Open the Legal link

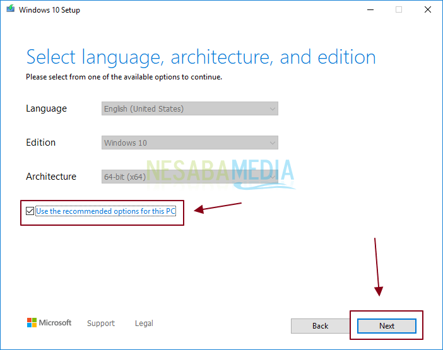144,324
